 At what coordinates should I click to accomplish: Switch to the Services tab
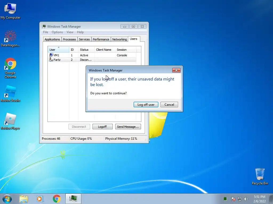tap(84, 39)
